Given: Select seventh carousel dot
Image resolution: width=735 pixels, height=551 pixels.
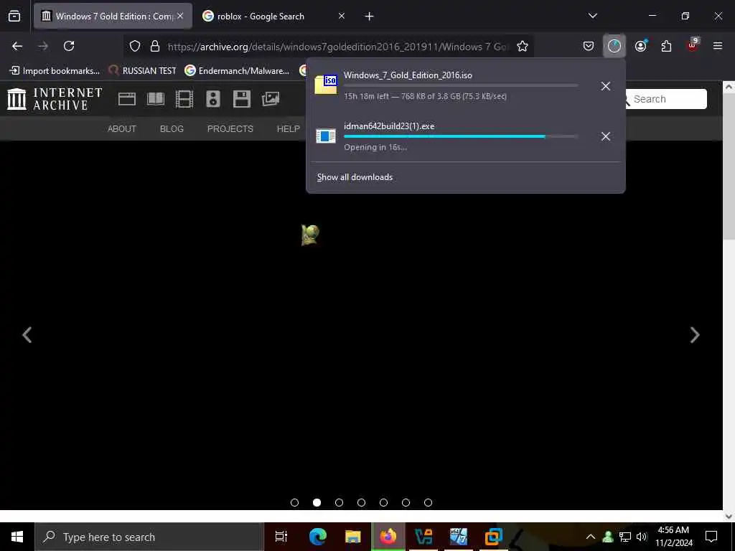Looking at the screenshot, I should coord(428,503).
